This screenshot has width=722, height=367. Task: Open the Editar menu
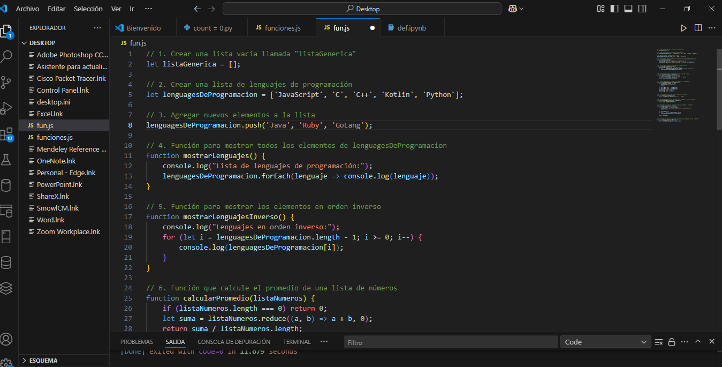pos(57,9)
